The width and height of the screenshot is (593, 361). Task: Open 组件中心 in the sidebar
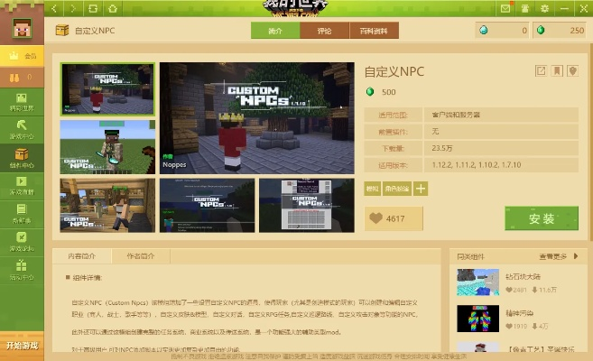pos(21,160)
